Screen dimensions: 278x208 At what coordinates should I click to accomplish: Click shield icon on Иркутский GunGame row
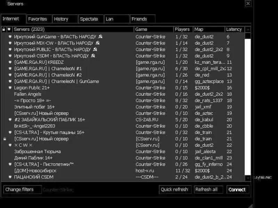[x=10, y=37]
